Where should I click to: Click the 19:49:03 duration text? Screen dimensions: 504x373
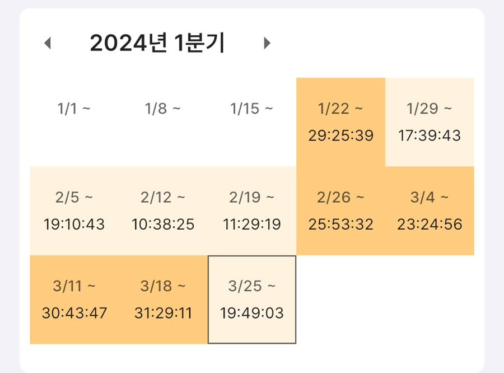point(252,313)
